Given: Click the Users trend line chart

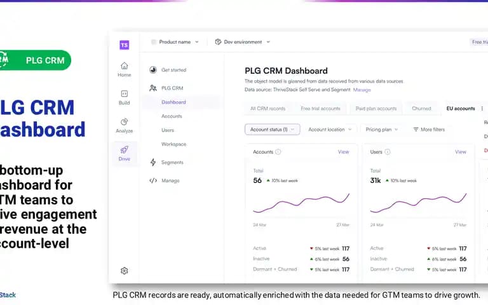Looking at the screenshot, I should pos(418,203).
